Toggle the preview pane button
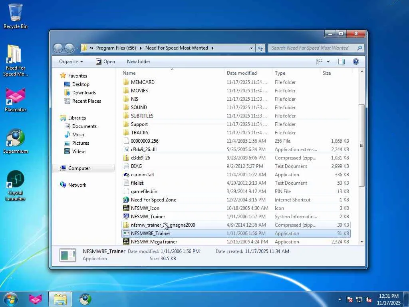The height and width of the screenshot is (307, 409). [x=341, y=62]
